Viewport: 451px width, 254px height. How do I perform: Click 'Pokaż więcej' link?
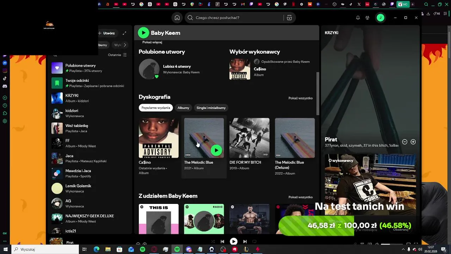[152, 42]
